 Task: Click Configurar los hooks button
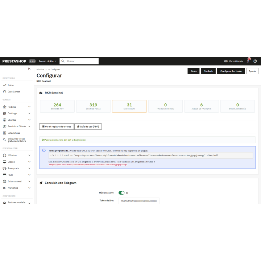231,71
